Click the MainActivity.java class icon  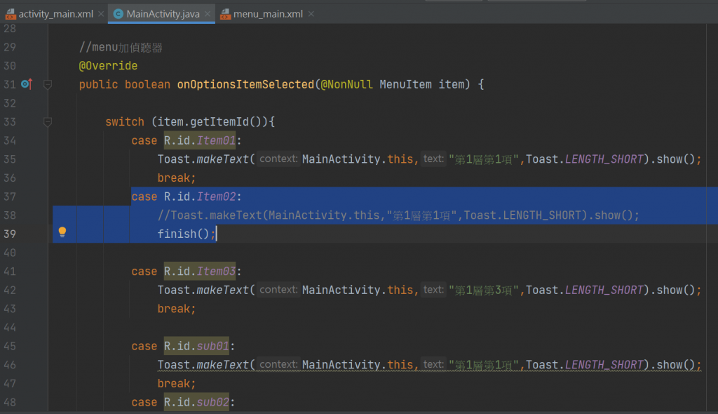[118, 14]
